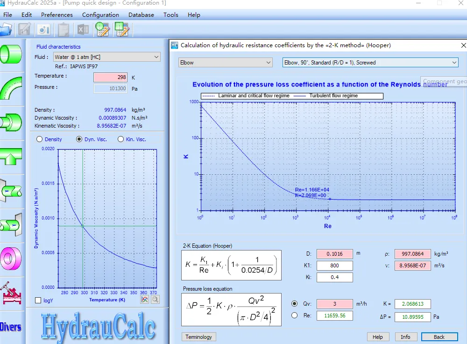The image size is (467, 344).
Task: Select the straight pipe component icon
Action: [x=11, y=54]
